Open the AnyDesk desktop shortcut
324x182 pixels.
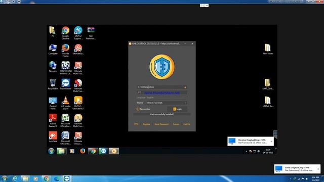(x=53, y=137)
